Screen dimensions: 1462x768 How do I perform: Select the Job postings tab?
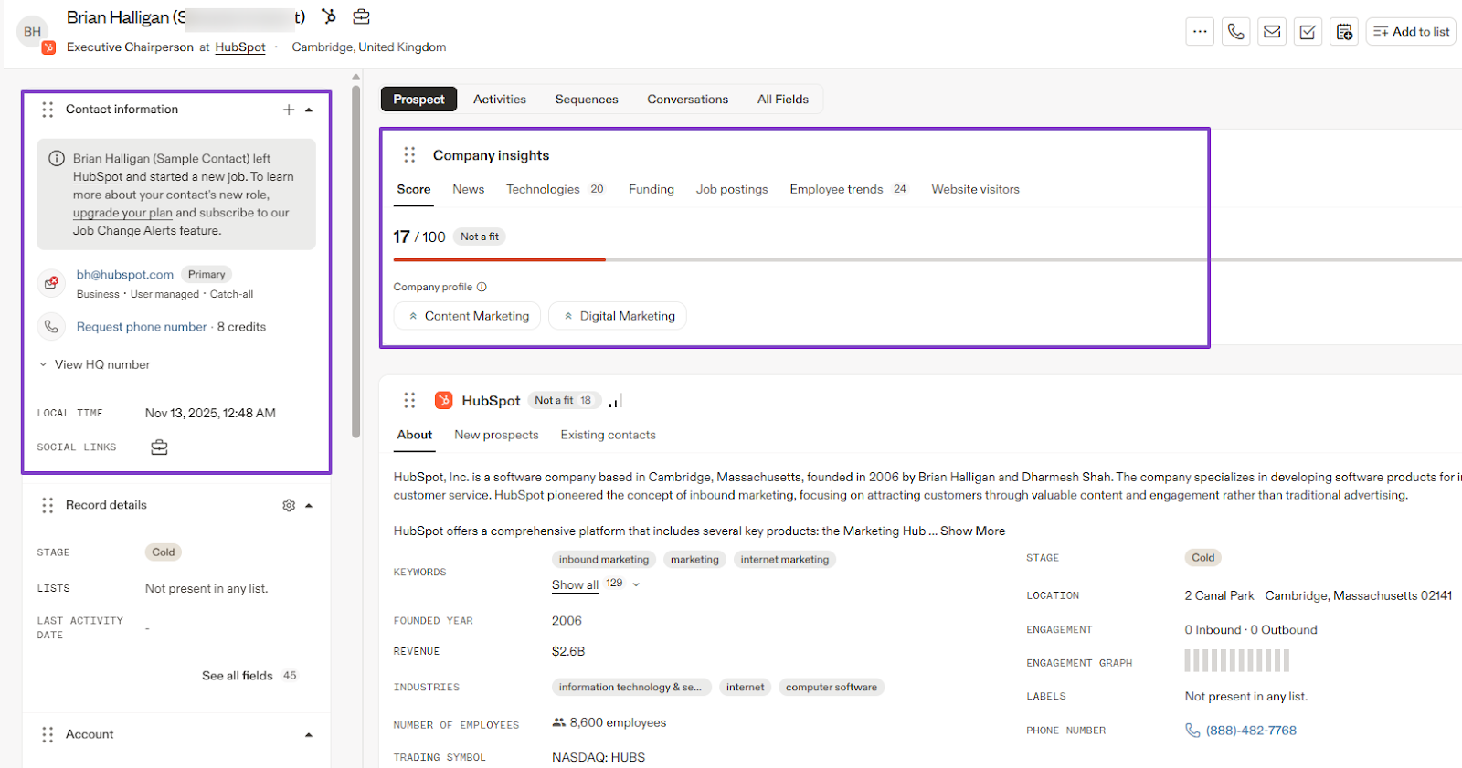[732, 189]
